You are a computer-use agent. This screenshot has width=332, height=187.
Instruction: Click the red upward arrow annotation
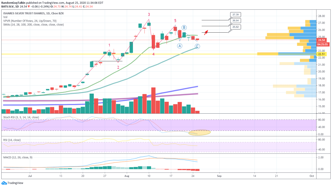point(206,31)
